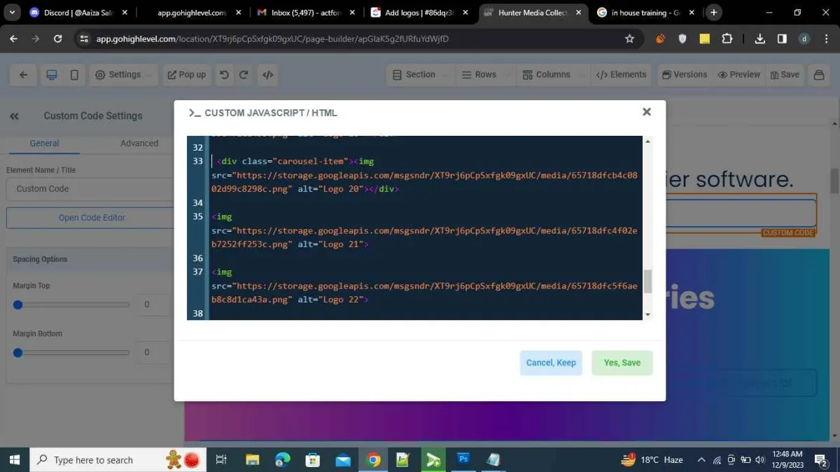Click the Windows taskbar search box
This screenshot has width=840, height=472.
pyautogui.click(x=118, y=460)
